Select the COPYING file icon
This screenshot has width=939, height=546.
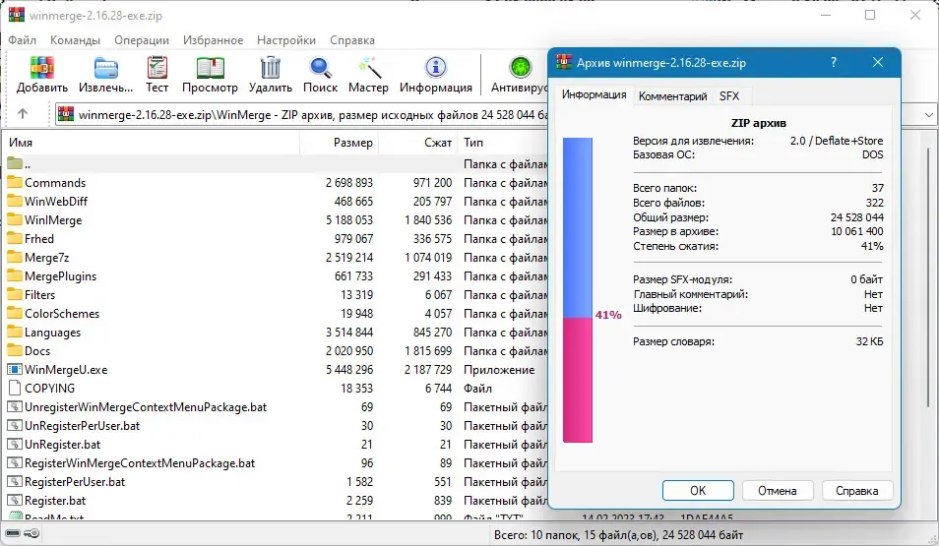(15, 389)
